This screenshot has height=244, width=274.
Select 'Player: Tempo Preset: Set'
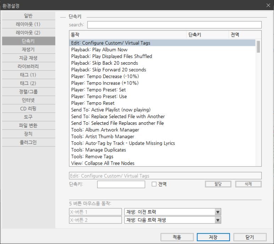pos(162,90)
